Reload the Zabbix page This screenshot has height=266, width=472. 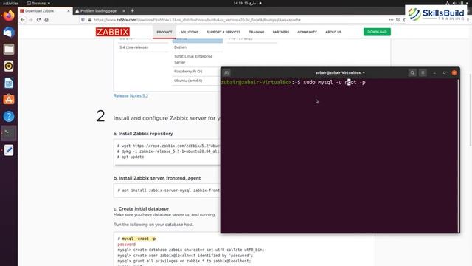pos(38,20)
